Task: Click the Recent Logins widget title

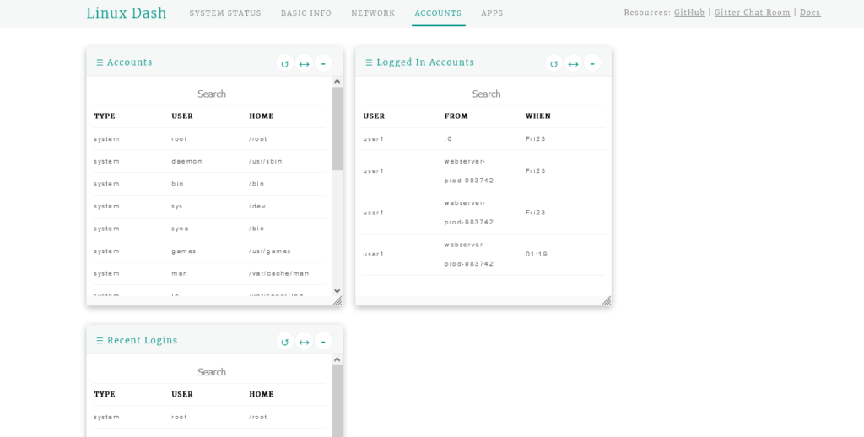Action: tap(142, 341)
